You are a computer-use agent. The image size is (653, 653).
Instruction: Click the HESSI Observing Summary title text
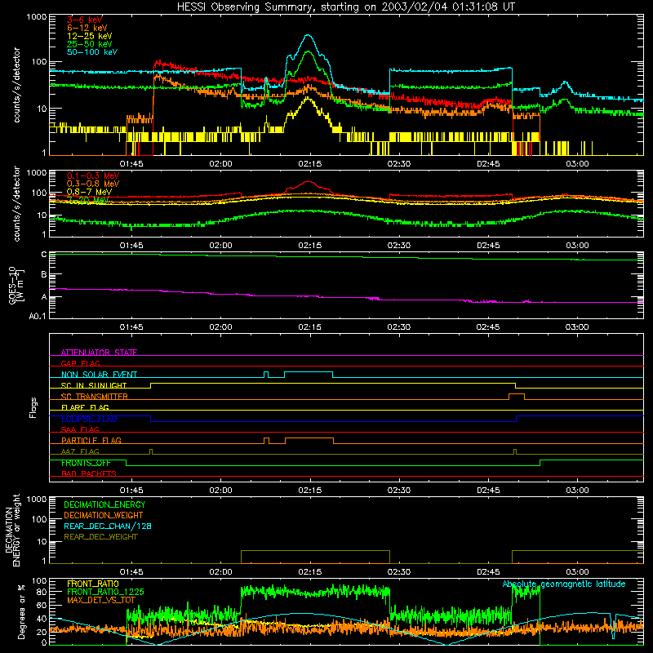[x=346, y=7]
